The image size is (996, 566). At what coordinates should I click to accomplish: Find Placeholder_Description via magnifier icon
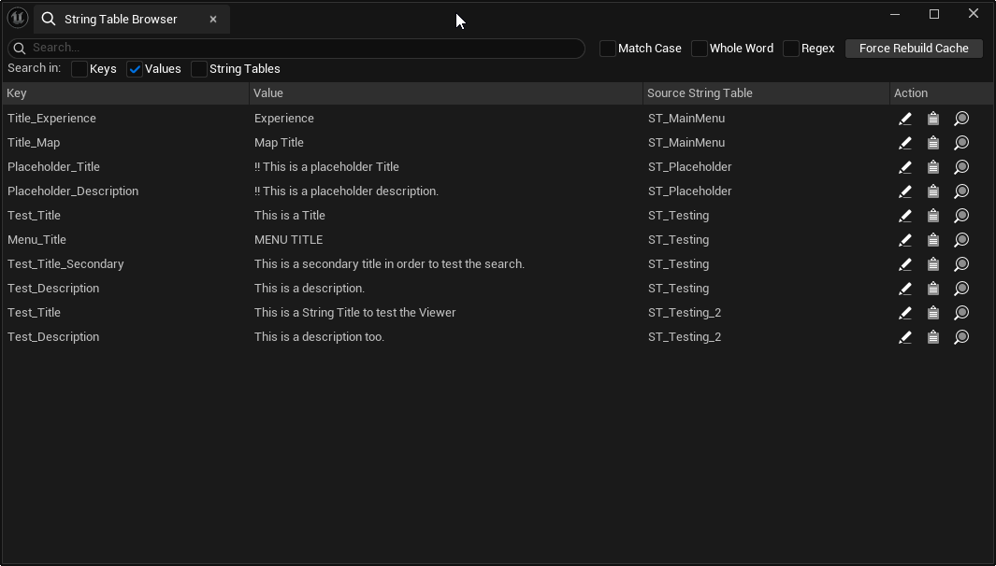961,191
